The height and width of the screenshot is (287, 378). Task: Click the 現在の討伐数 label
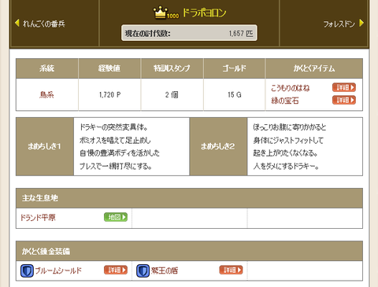click(x=148, y=34)
